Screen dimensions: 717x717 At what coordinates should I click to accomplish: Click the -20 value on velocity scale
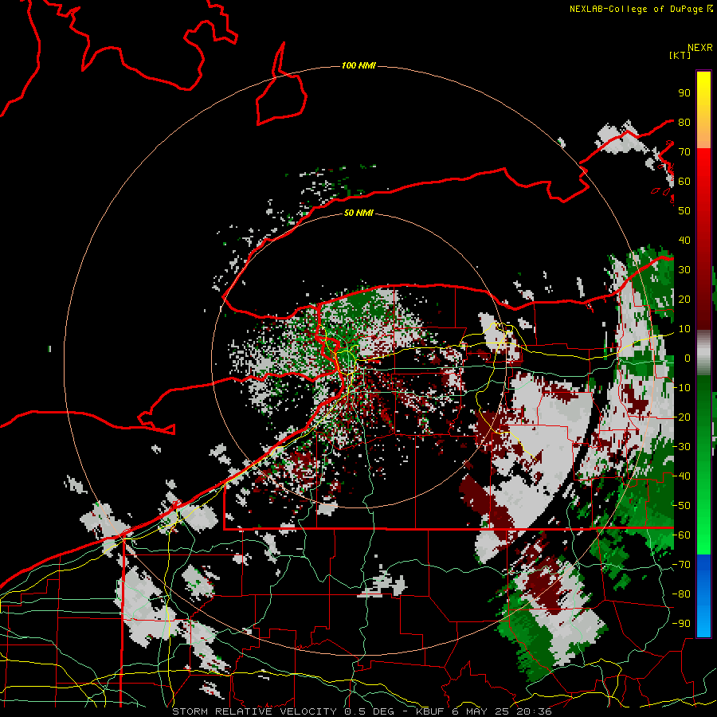click(x=681, y=417)
